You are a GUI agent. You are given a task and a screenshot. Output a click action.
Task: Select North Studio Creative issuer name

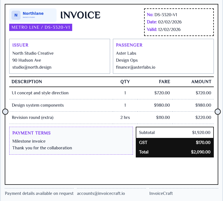tap(33, 53)
